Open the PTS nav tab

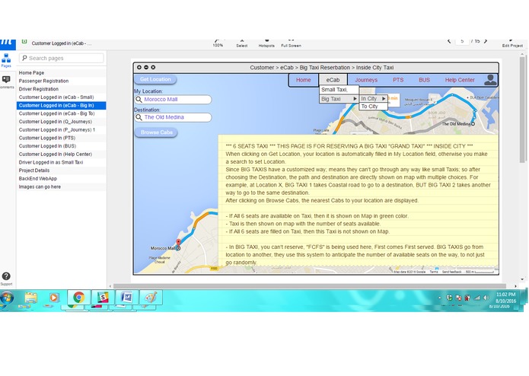(398, 80)
